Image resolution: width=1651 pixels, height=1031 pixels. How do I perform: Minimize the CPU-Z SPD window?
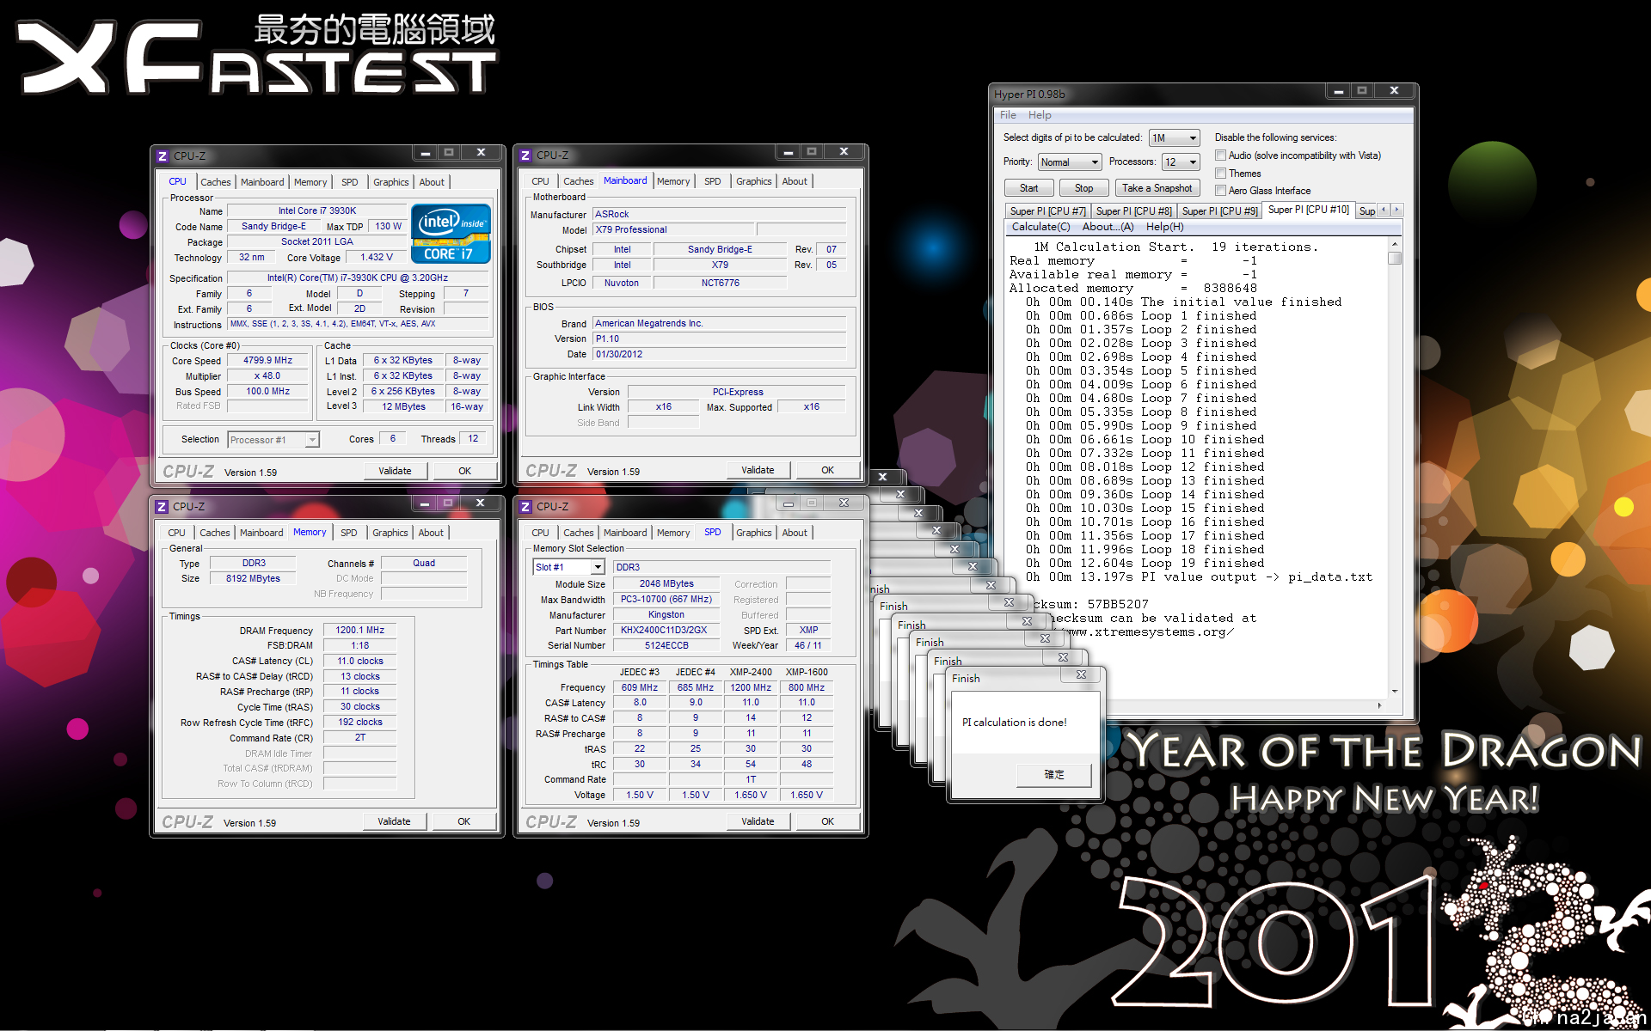(x=788, y=503)
